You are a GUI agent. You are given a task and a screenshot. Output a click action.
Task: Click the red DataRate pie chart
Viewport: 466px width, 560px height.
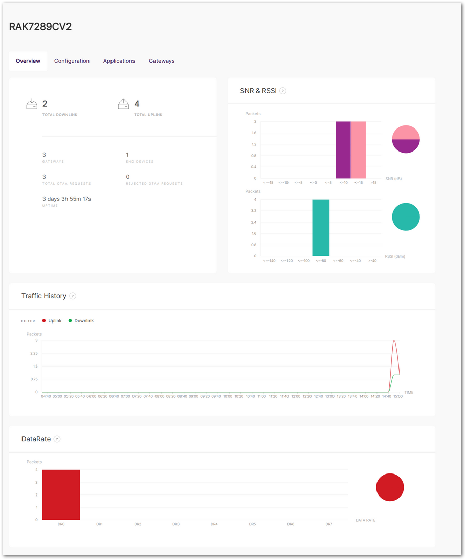[x=390, y=487]
